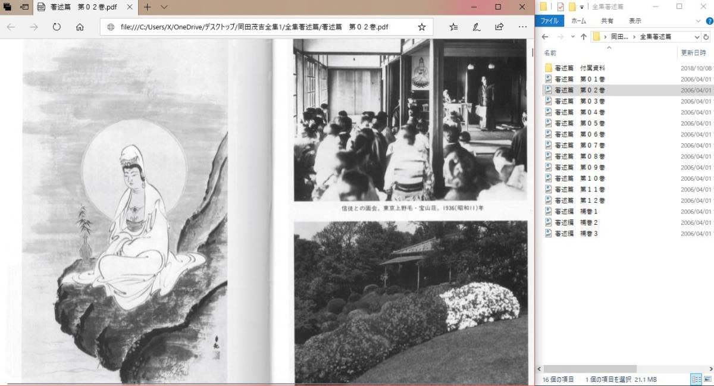Go back in Edge browser
Viewport: 714px width, 386px height.
tap(11, 27)
